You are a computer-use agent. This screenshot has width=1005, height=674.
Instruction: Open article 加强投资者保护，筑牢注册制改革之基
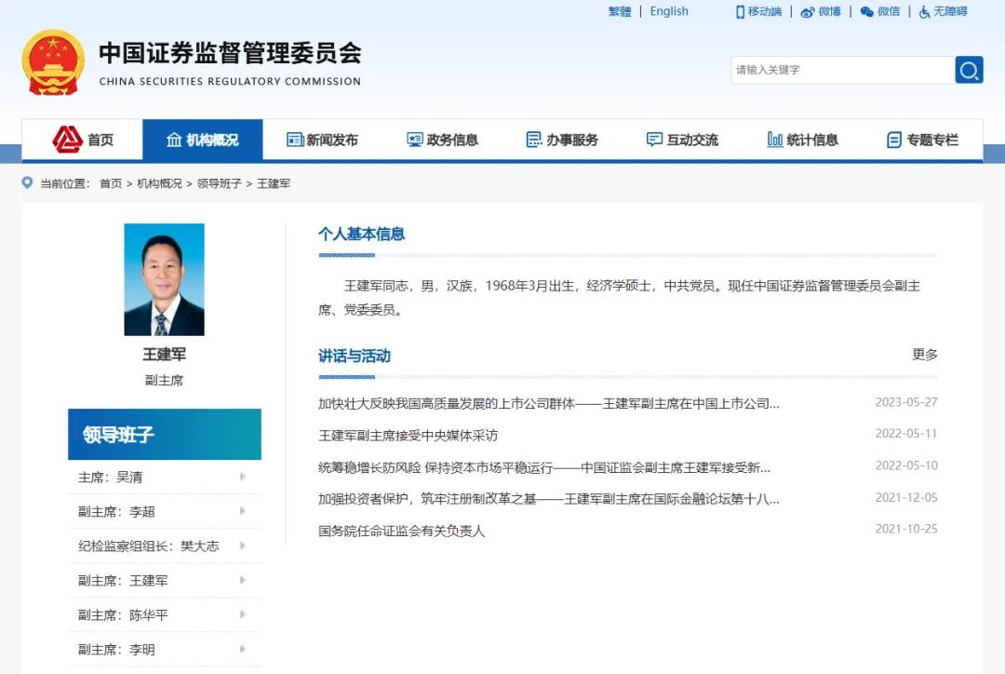pos(549,498)
